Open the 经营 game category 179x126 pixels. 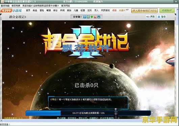click(83, 10)
